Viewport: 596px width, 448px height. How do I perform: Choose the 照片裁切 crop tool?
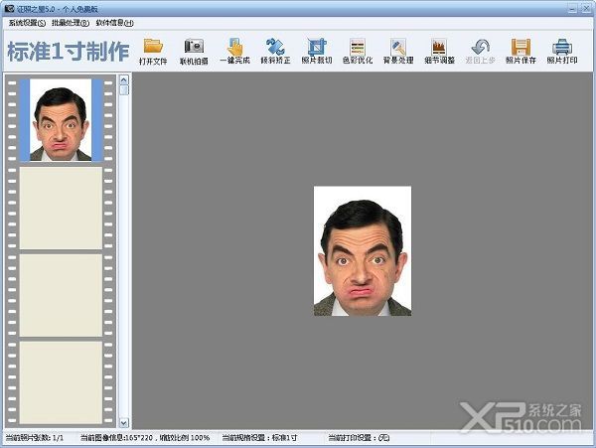(x=317, y=51)
